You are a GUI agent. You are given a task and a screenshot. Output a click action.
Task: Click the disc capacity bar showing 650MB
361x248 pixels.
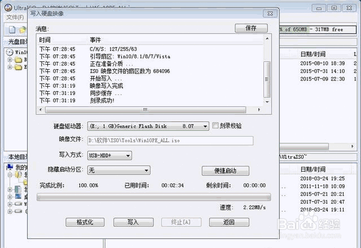click(x=318, y=29)
